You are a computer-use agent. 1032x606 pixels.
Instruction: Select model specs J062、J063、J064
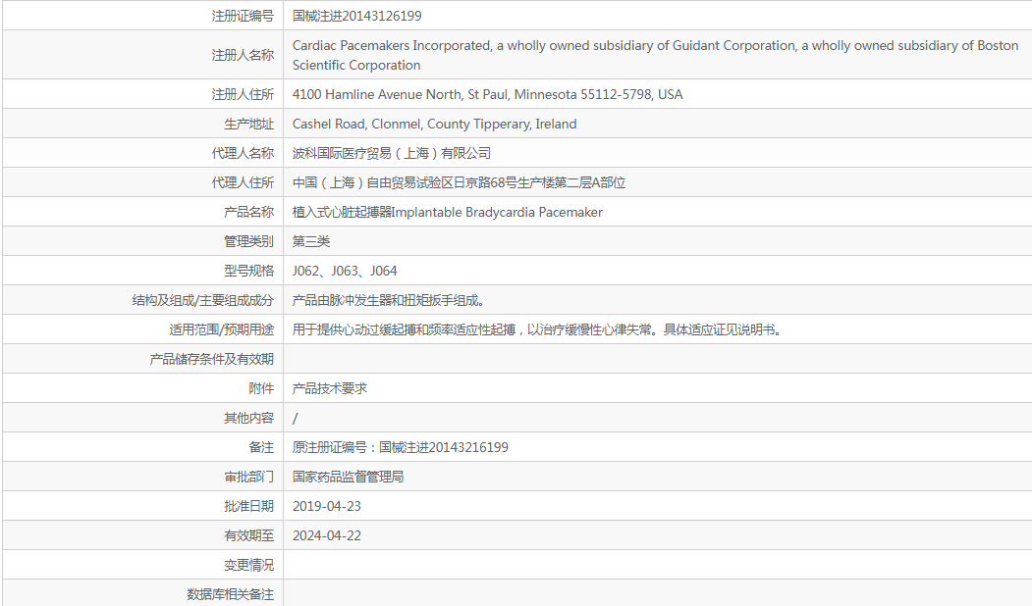tap(345, 271)
